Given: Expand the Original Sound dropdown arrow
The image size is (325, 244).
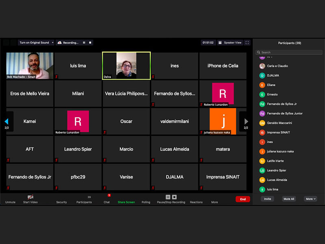Looking at the screenshot, I should coord(52,43).
